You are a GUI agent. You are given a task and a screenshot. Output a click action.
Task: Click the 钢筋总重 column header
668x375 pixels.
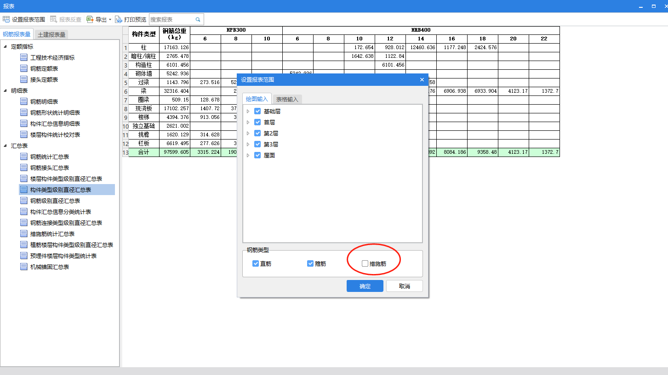point(175,34)
